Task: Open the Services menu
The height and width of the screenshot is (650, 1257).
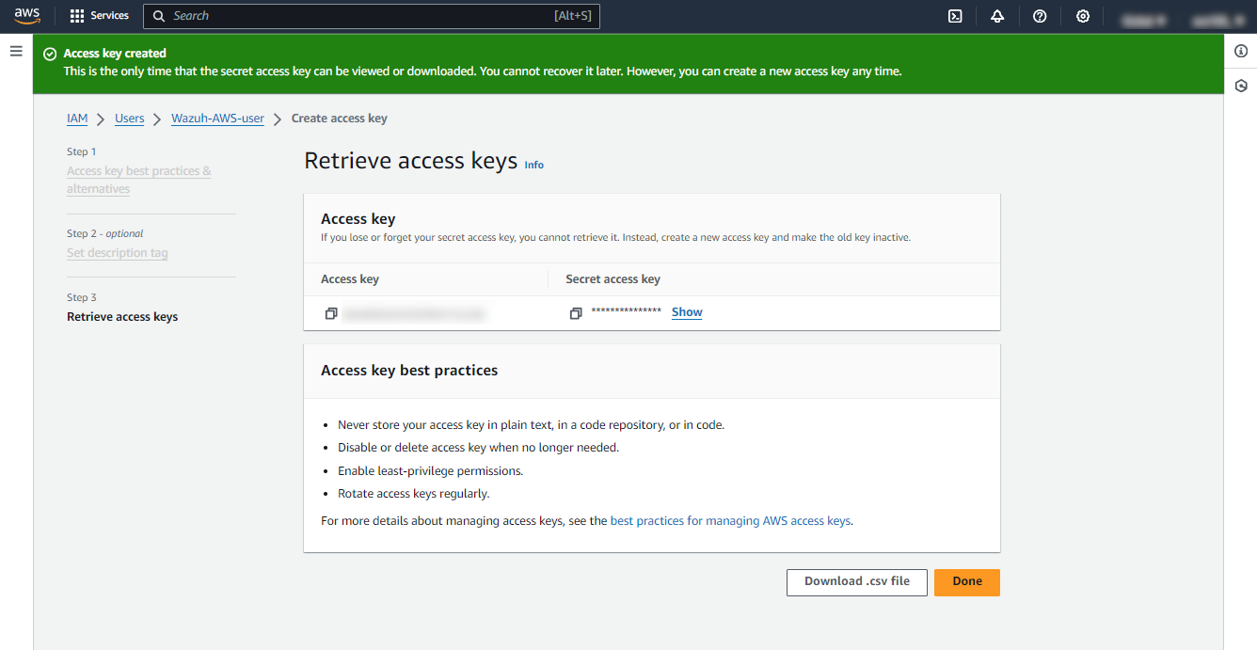Action: pos(100,16)
